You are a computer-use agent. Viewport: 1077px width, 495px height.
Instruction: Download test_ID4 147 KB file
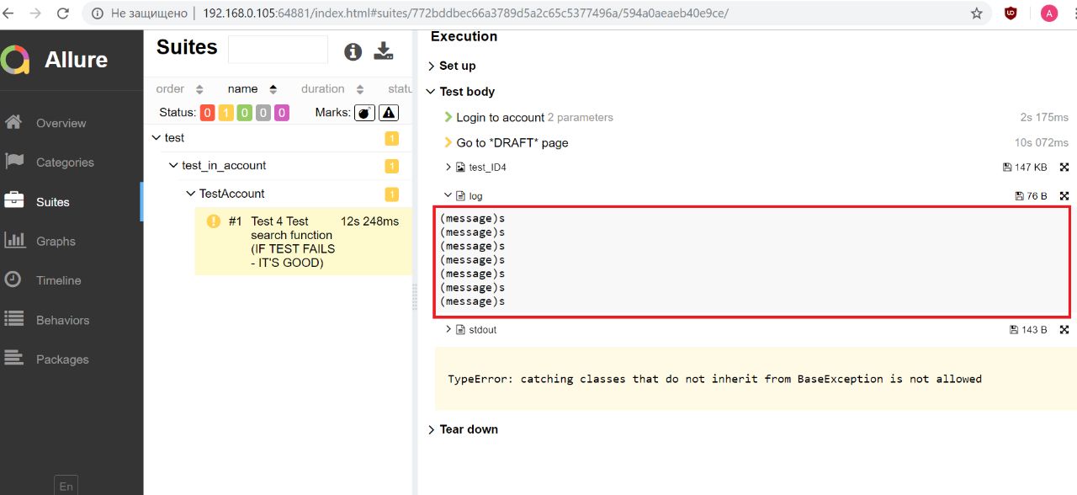pyautogui.click(x=1025, y=168)
